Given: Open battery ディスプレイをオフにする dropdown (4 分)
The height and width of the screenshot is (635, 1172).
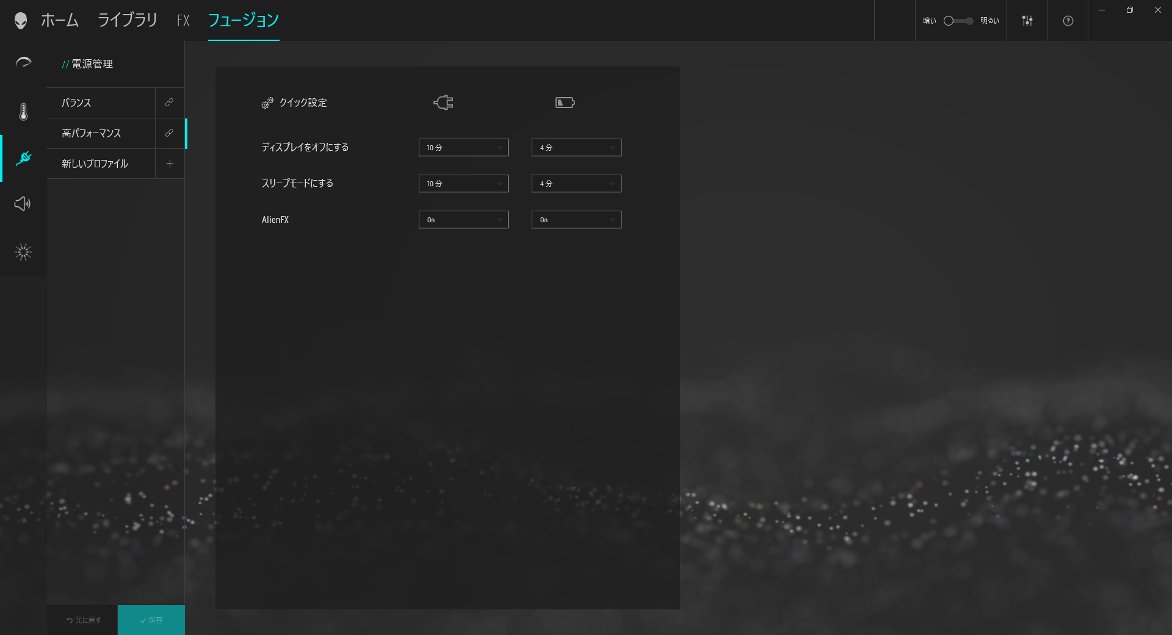Looking at the screenshot, I should click(x=576, y=148).
